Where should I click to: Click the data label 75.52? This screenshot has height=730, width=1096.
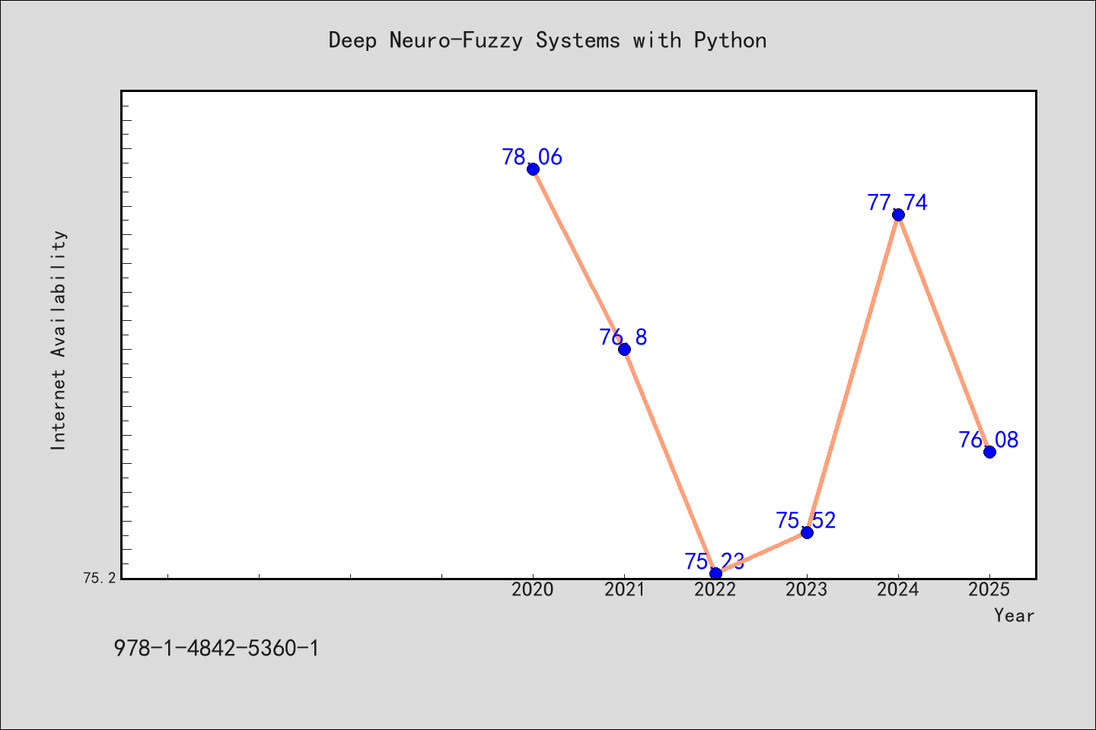[806, 521]
